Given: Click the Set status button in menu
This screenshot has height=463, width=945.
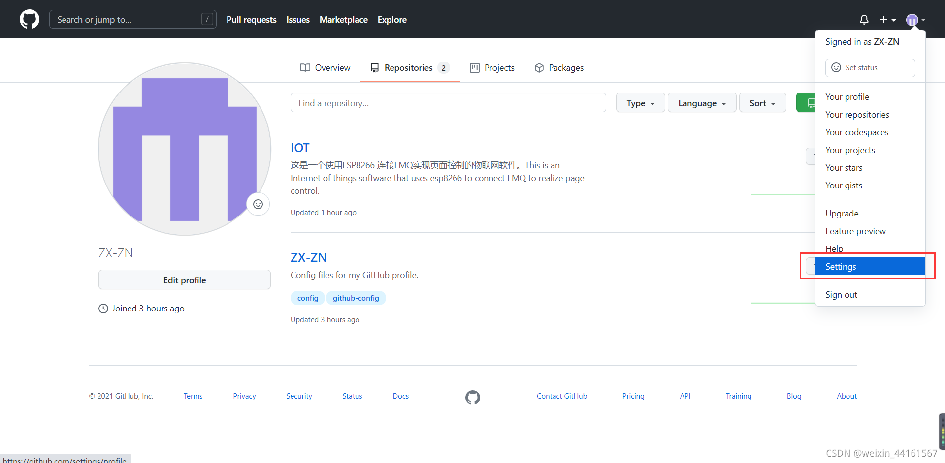Looking at the screenshot, I should 870,68.
